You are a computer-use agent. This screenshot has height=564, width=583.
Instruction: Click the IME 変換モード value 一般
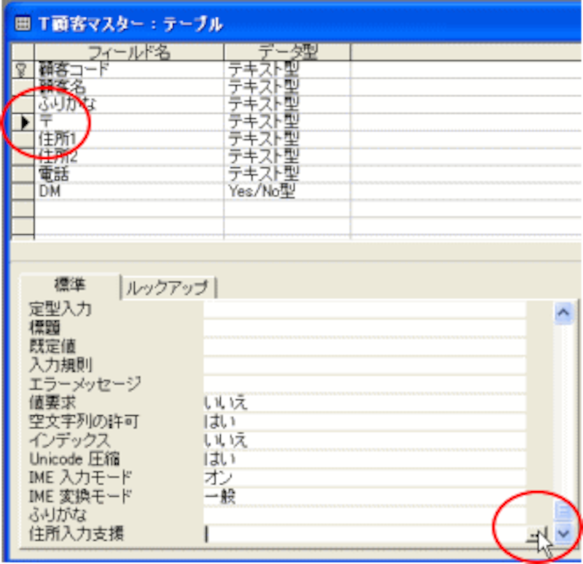click(x=365, y=497)
